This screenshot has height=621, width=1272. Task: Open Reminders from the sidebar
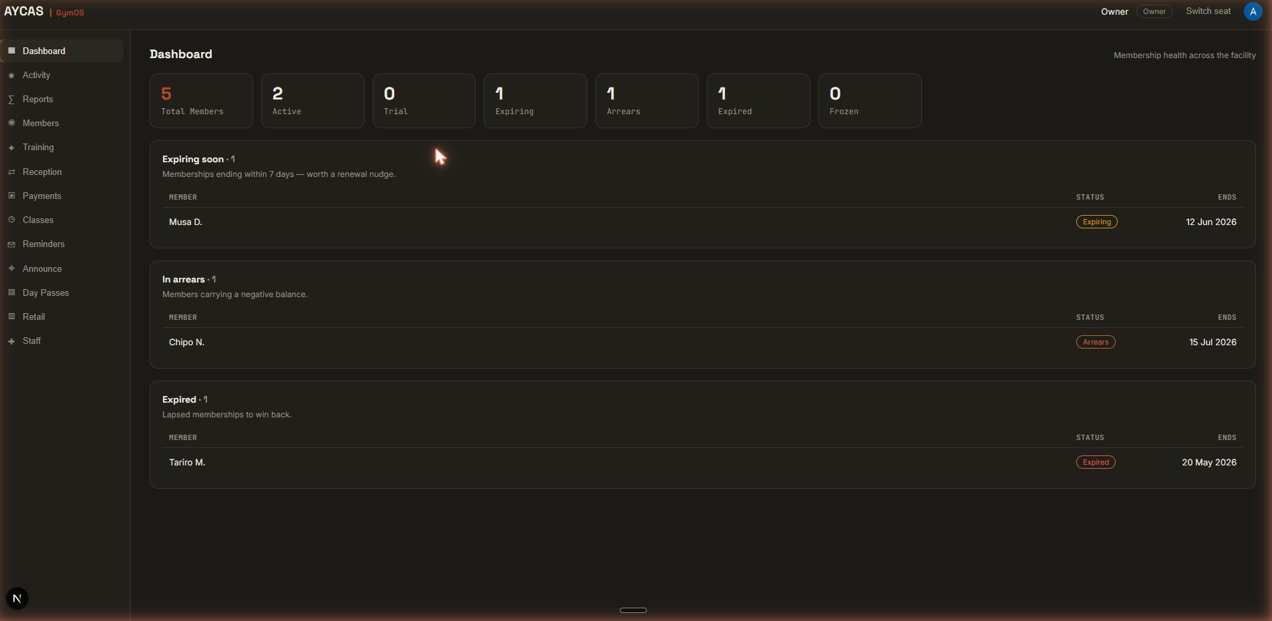point(62,244)
